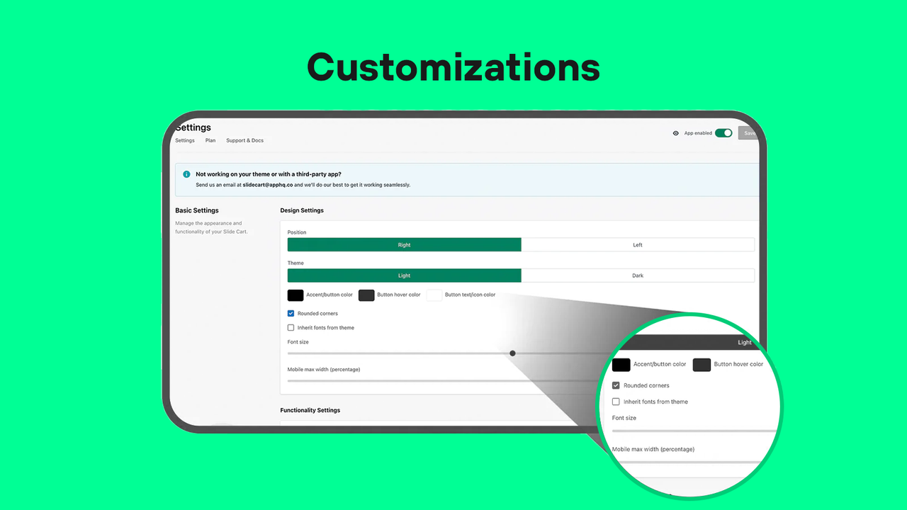The height and width of the screenshot is (510, 907).
Task: Uncheck the Rounded corners checkbox
Action: coord(291,313)
